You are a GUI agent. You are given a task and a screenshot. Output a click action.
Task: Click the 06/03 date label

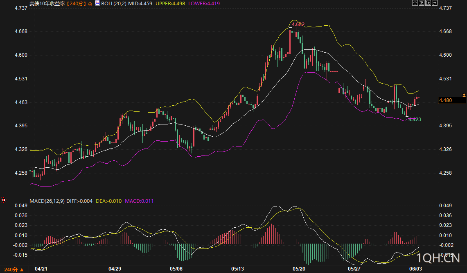[415, 269]
